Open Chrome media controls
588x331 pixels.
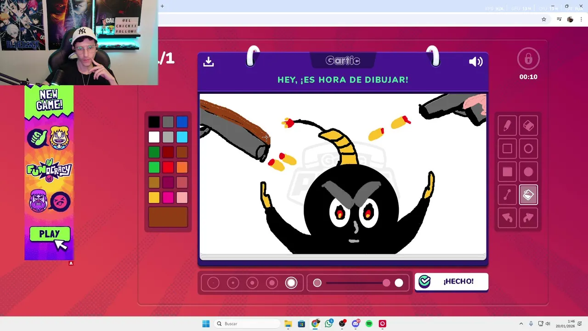(x=559, y=19)
